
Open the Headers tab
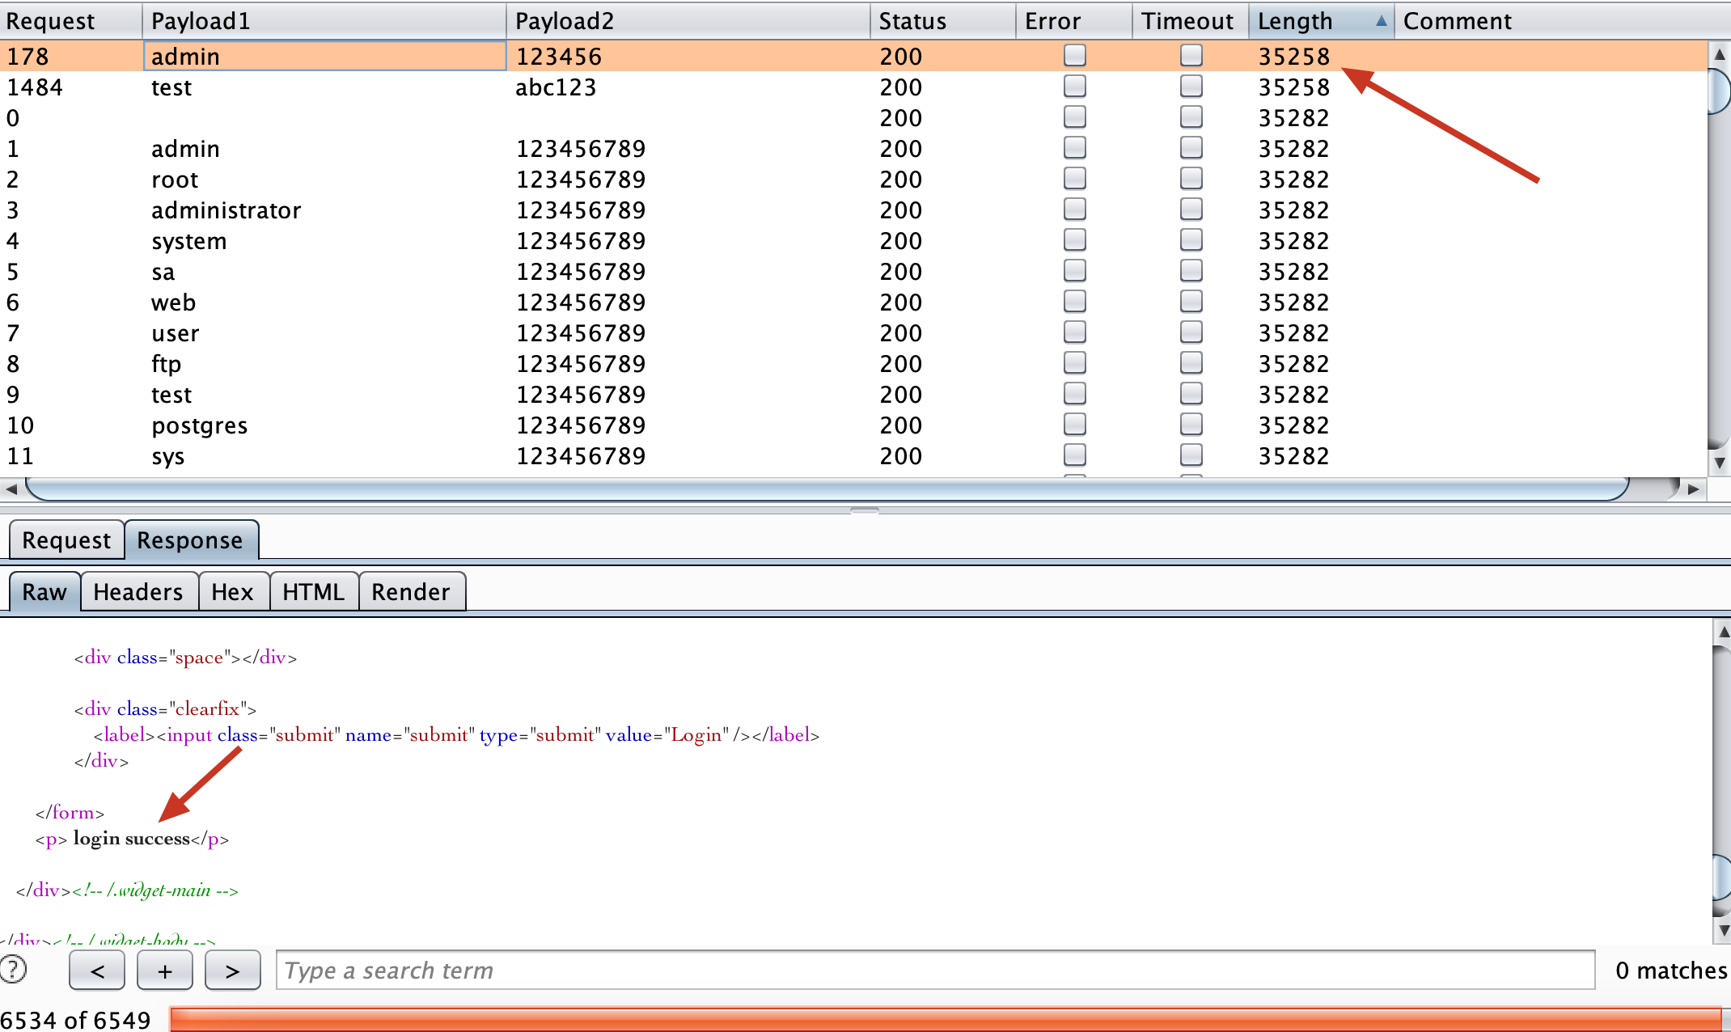(x=138, y=592)
